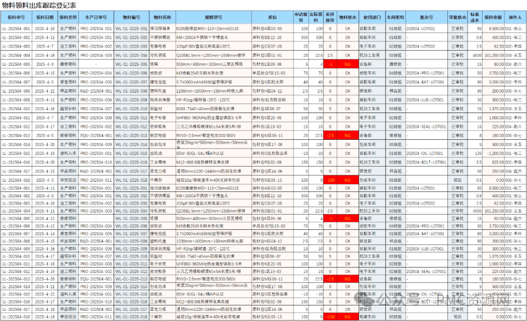
Task: Select the 领料金额 column header
Action: point(493,18)
